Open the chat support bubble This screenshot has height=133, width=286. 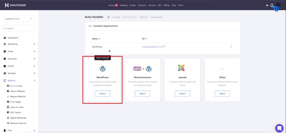coord(279,128)
